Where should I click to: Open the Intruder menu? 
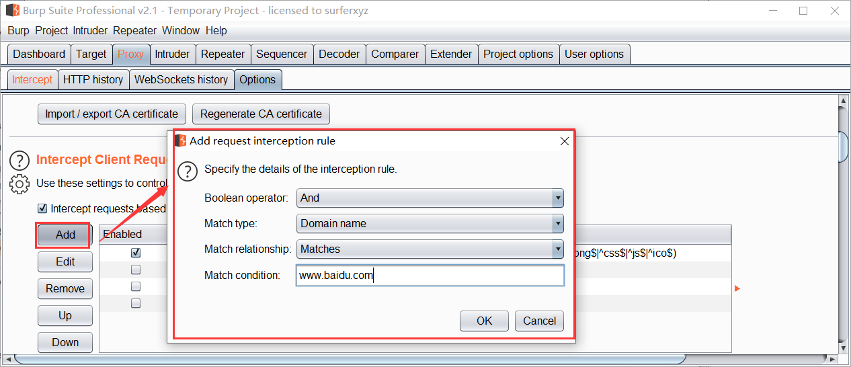91,31
